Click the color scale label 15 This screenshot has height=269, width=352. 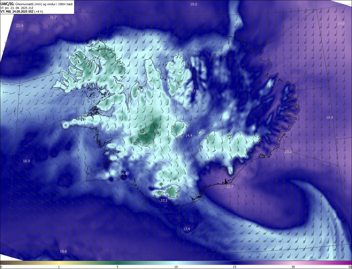(235, 267)
